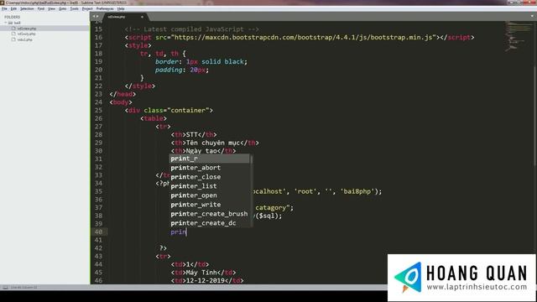Screen dimensions: 537x302
Task: Choose printer_create_brush from autocomplete list
Action: point(210,214)
